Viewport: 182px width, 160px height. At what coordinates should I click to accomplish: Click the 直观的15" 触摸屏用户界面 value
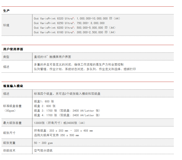pyautogui.click(x=53, y=57)
